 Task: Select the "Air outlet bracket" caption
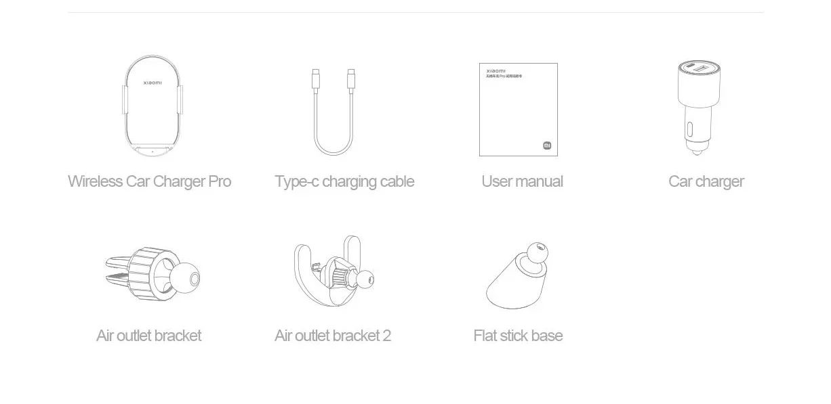[149, 336]
